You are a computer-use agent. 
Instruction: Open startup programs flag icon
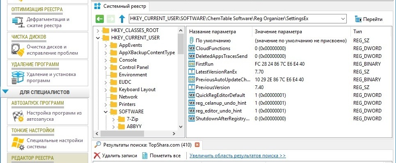click(x=18, y=116)
